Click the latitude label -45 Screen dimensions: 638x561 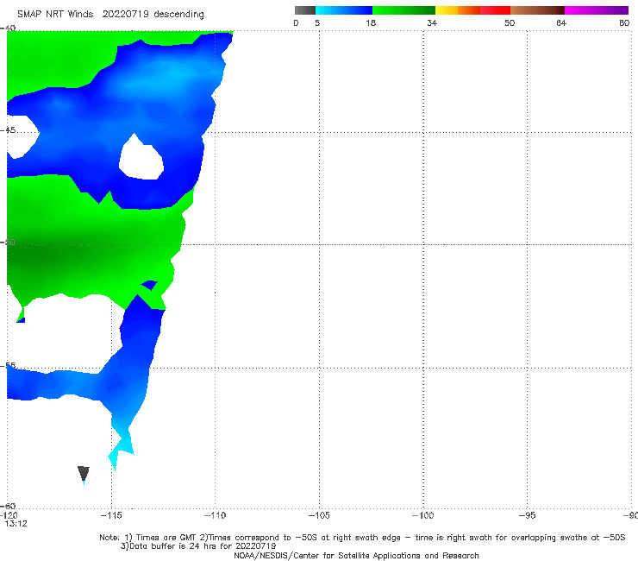[8, 130]
